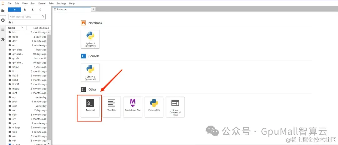Click the Filter files by name field
Image resolution: width=338 pixels, height=145 pixels.
point(27,17)
